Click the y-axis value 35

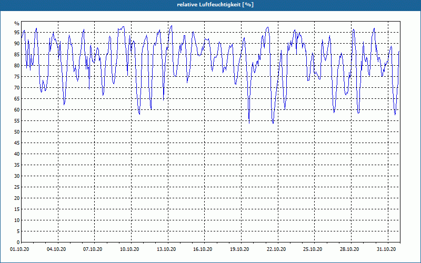pos(17,165)
